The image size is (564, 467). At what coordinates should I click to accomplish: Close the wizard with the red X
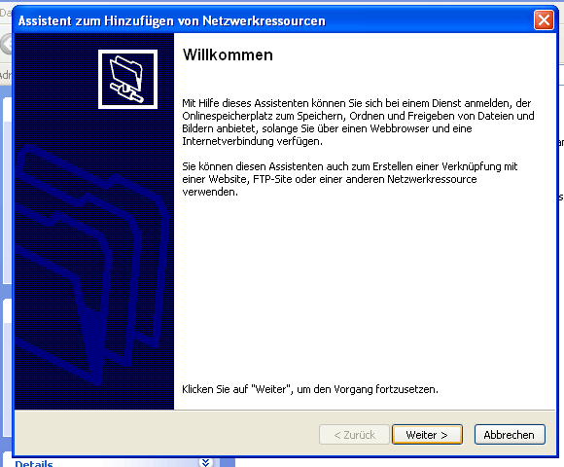544,20
